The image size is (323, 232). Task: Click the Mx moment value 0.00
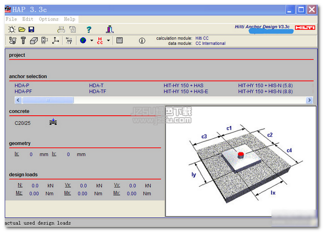[x=82, y=193]
